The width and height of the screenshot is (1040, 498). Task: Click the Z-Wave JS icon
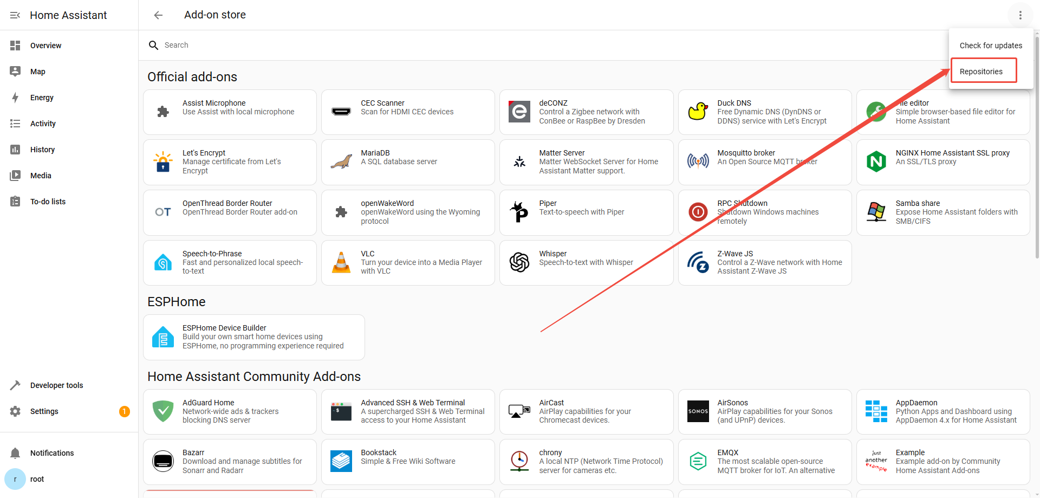tap(698, 262)
